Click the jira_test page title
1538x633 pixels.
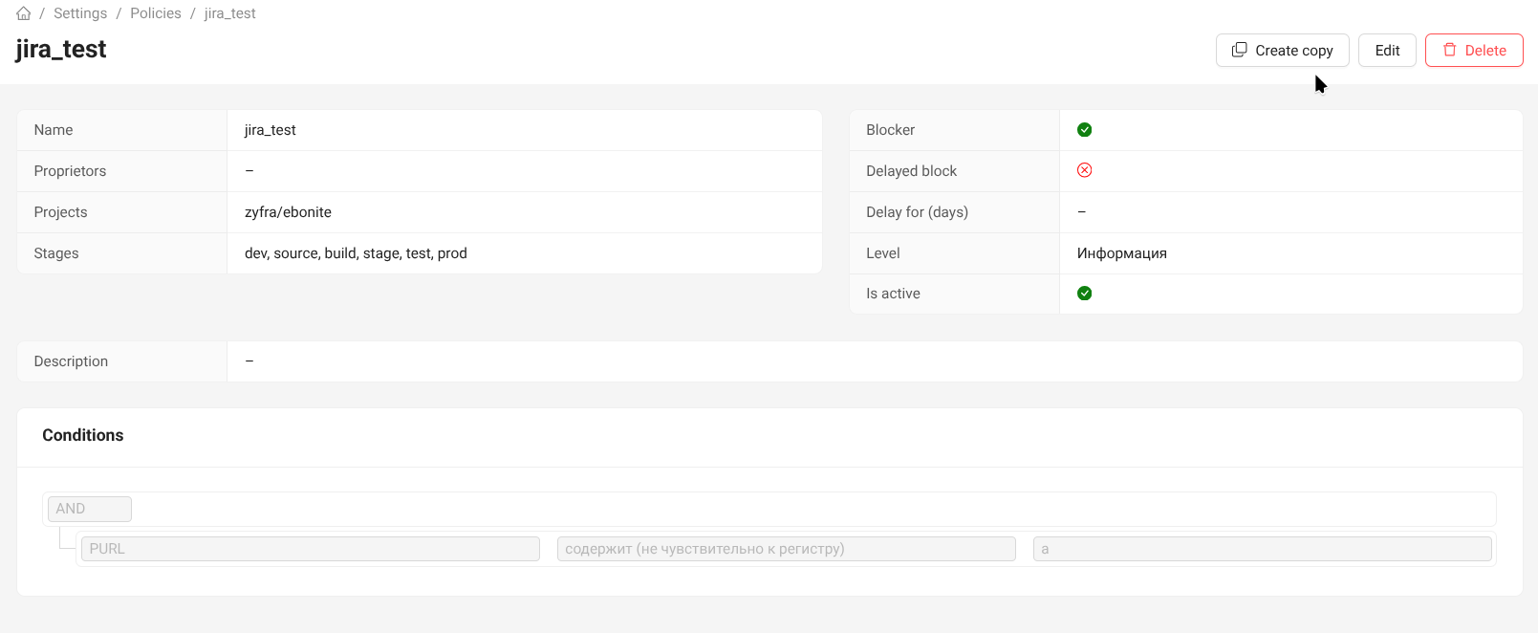[x=61, y=50]
